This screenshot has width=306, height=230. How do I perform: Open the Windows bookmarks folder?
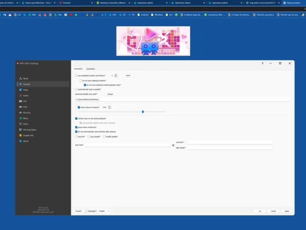click(x=157, y=15)
